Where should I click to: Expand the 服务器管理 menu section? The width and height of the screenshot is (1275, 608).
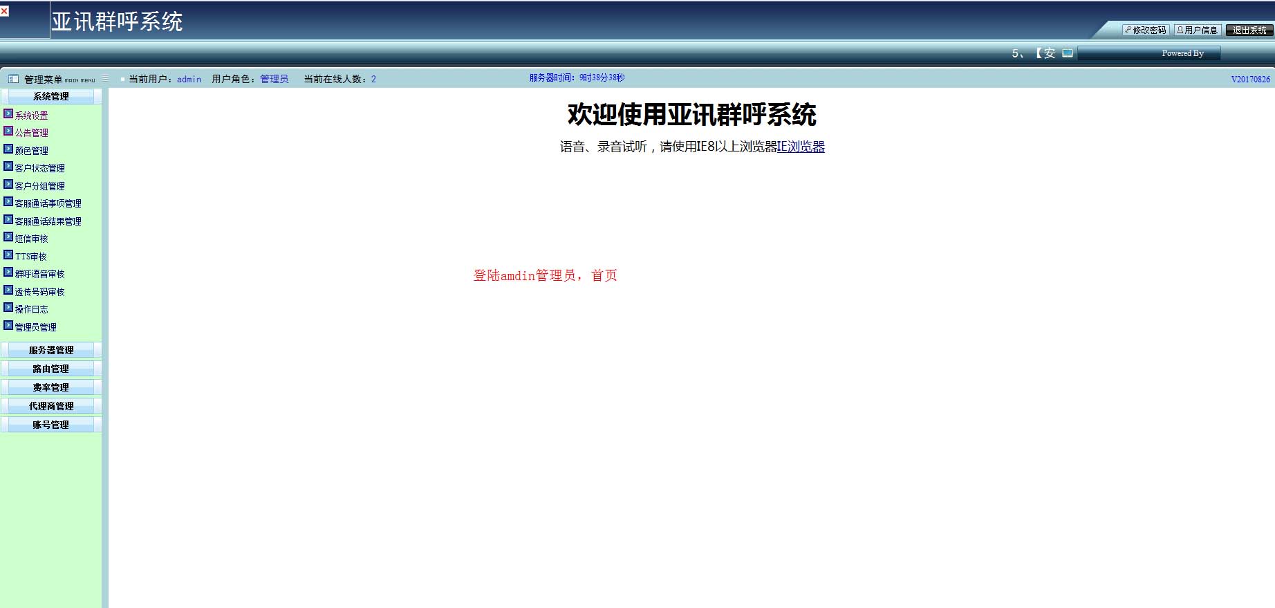51,350
